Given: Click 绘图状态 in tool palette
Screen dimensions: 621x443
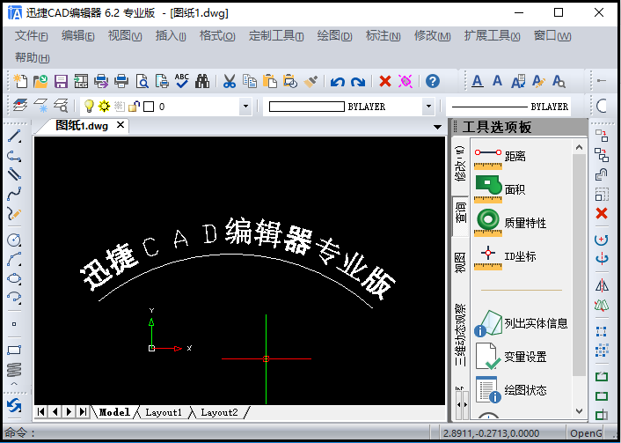Looking at the screenshot, I should (x=511, y=390).
